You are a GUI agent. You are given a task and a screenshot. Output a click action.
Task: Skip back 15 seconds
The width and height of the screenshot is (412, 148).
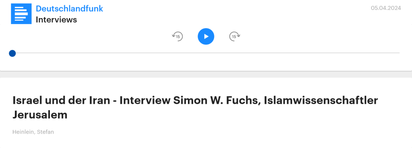pyautogui.click(x=177, y=37)
